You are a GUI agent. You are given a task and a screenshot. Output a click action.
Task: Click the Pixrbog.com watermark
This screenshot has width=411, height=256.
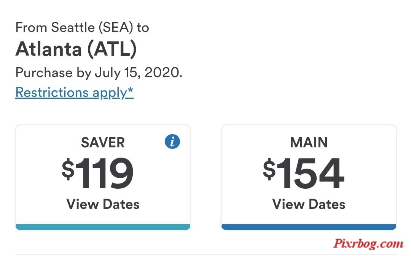[368, 243]
